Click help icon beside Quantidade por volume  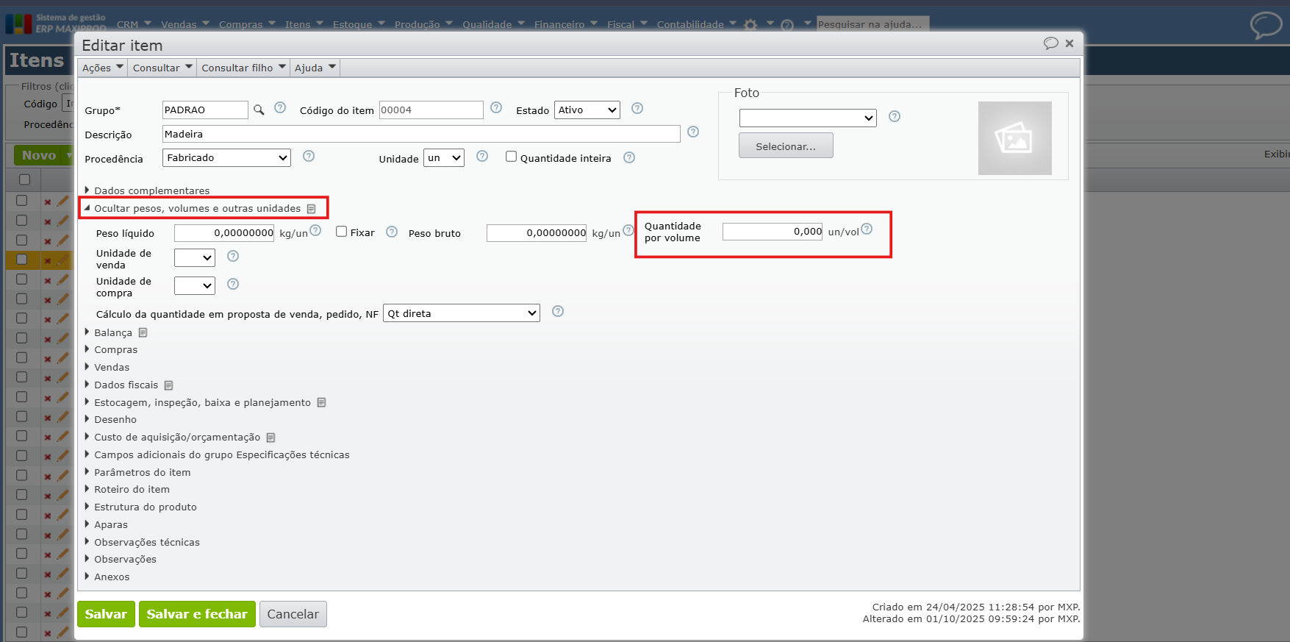pyautogui.click(x=867, y=229)
